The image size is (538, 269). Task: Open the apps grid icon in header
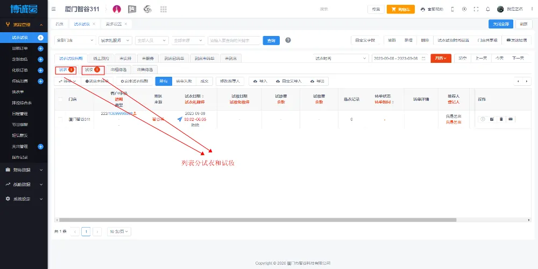point(163,9)
